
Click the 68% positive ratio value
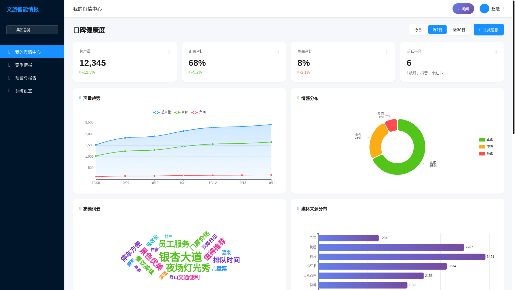pos(197,63)
